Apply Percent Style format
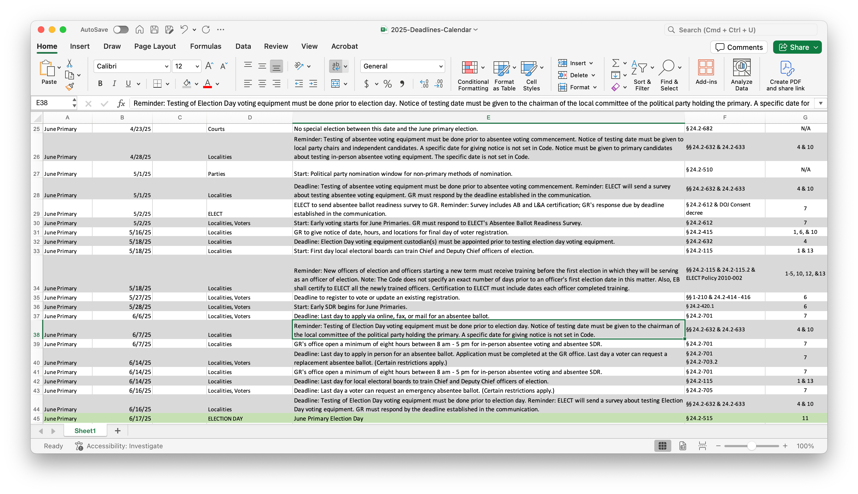 [388, 84]
